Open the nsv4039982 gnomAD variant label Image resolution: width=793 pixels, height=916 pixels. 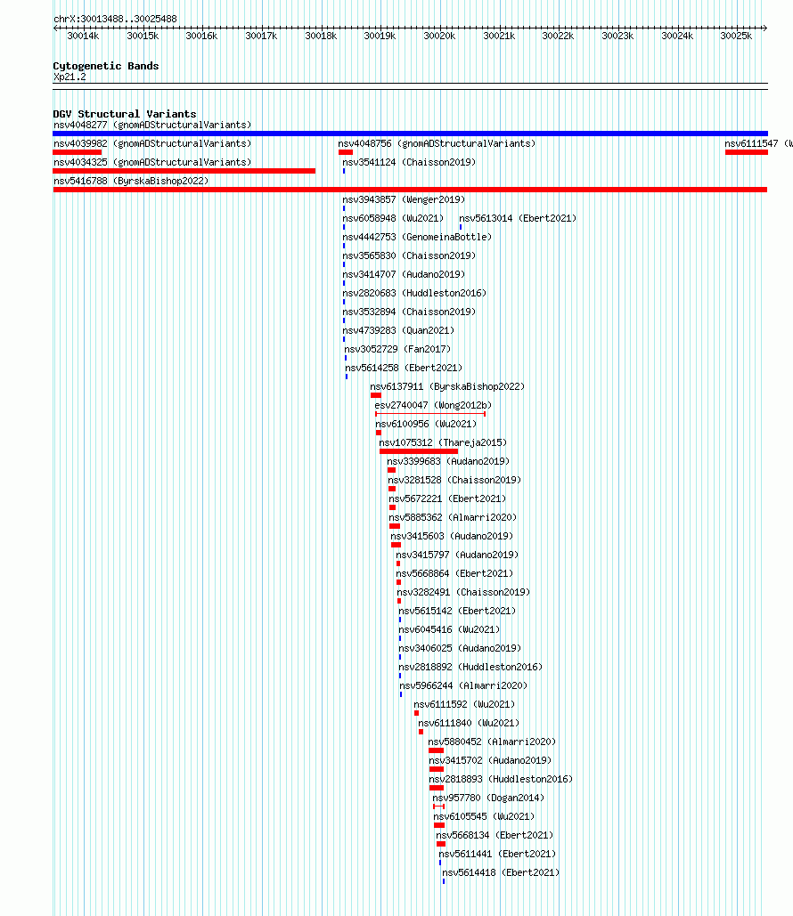[x=152, y=143]
